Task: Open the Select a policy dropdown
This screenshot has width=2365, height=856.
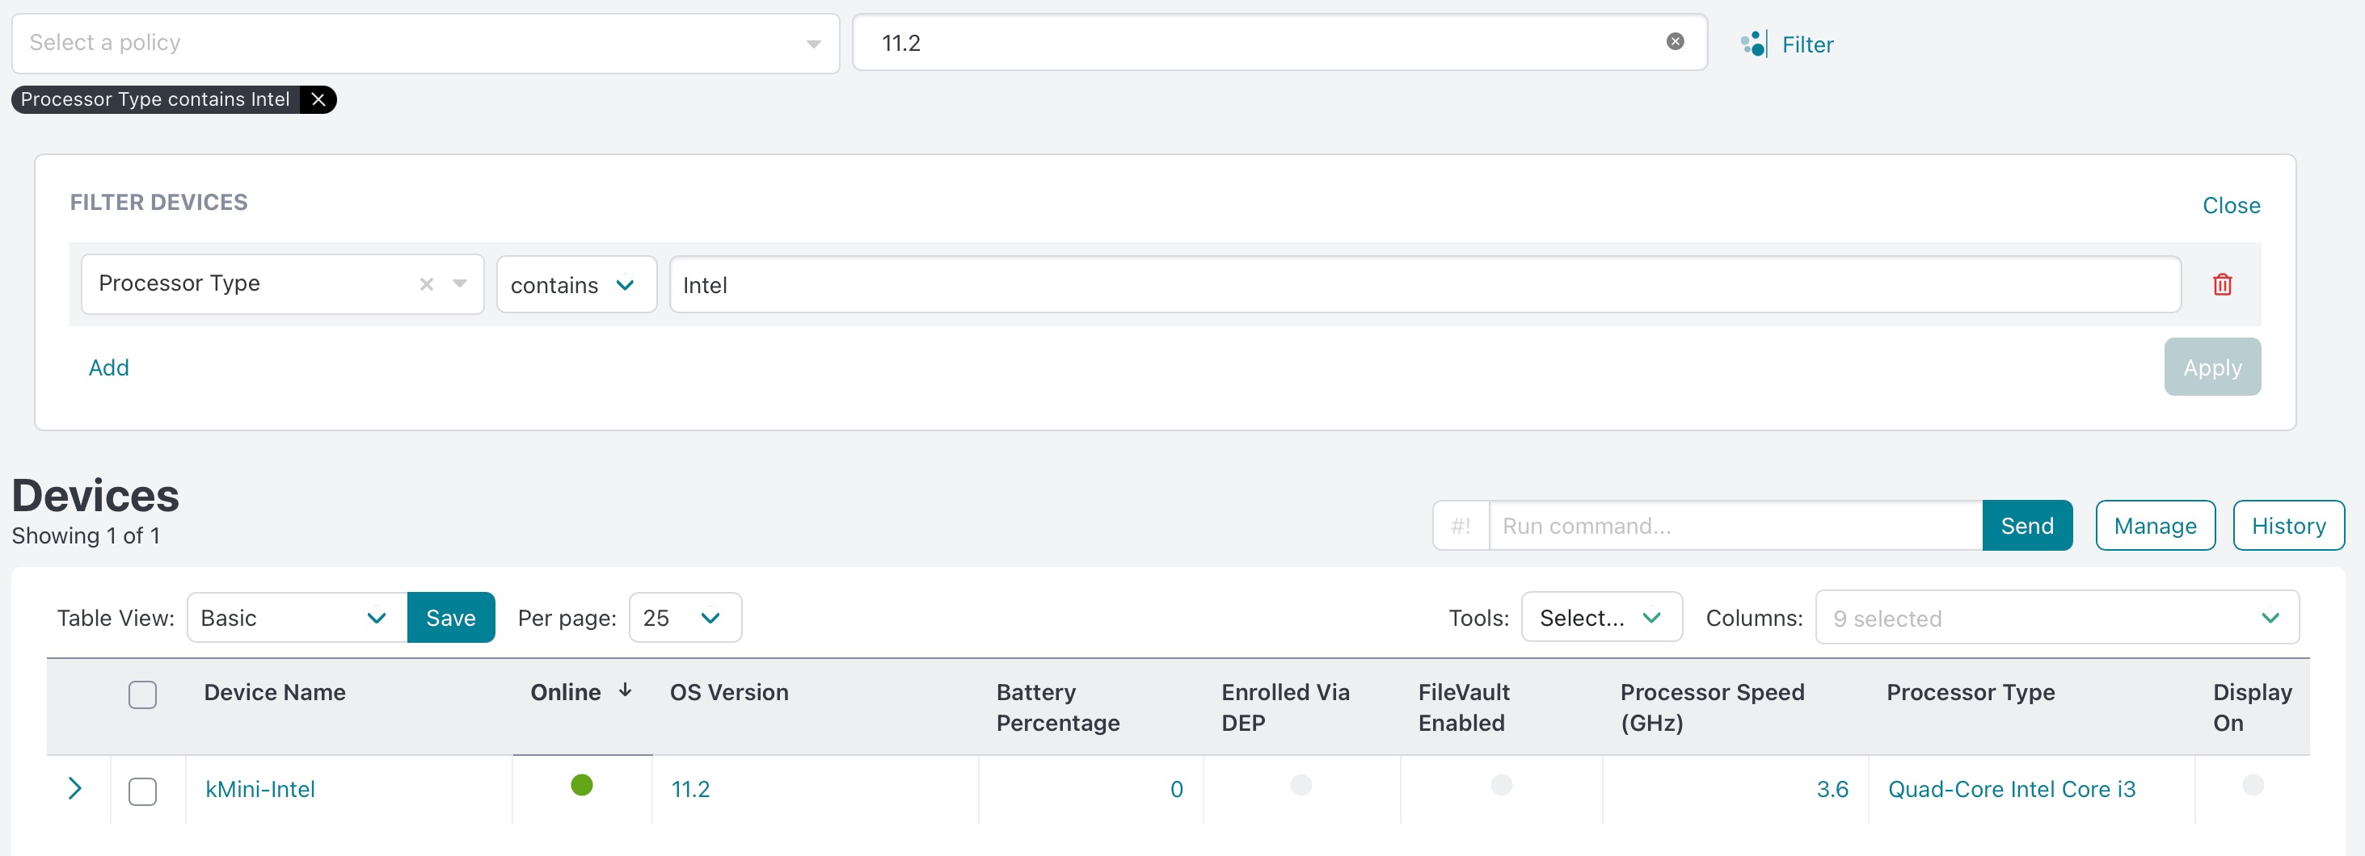Action: pyautogui.click(x=425, y=43)
